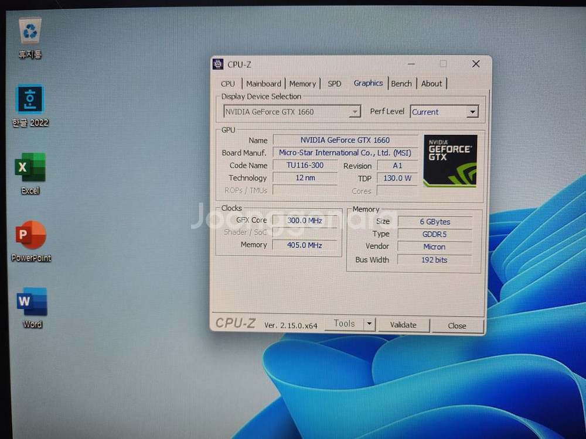The height and width of the screenshot is (439, 586).
Task: Close CPU-Z with the X button
Action: (x=476, y=64)
